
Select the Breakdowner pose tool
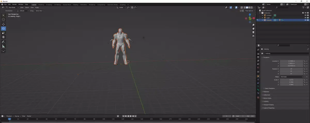(3, 51)
